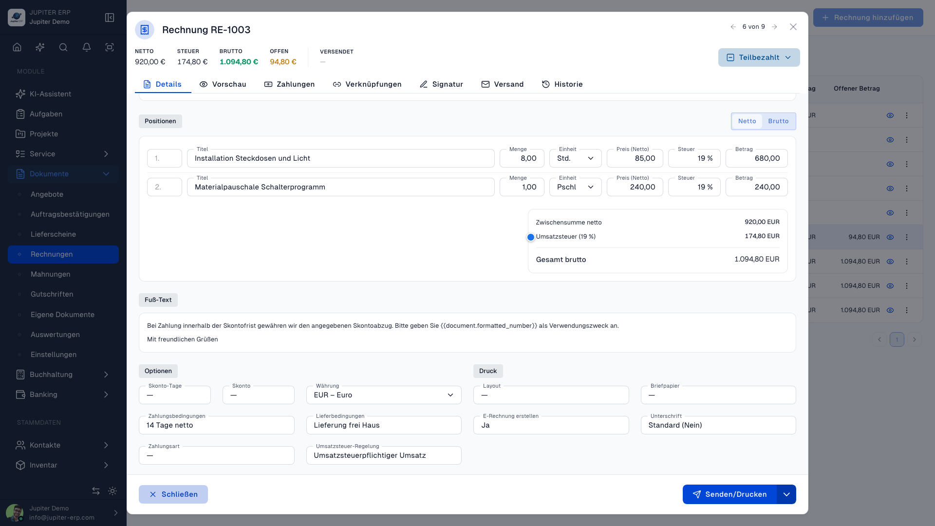935x526 pixels.
Task: Click the Senden/Drucken button
Action: pyautogui.click(x=729, y=494)
